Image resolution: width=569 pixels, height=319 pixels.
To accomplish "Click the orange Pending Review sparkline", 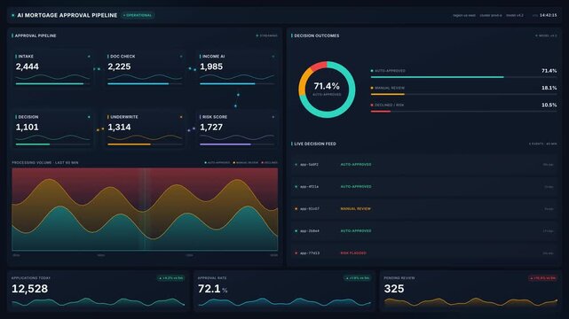I will pos(470,302).
